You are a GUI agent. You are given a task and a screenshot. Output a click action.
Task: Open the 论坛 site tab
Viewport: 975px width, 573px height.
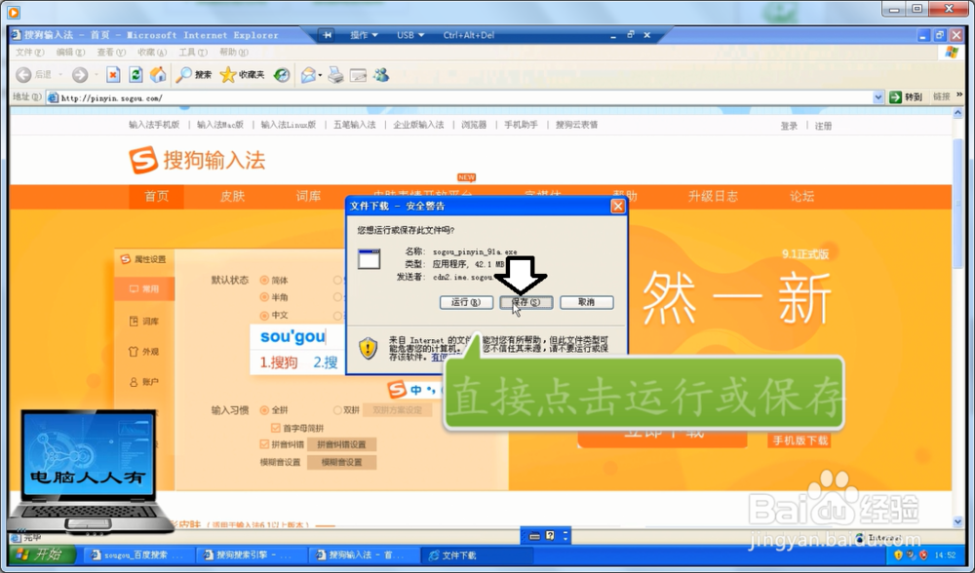point(801,197)
